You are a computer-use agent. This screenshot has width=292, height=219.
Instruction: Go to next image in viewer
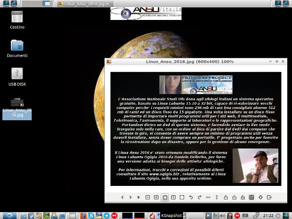130,197
